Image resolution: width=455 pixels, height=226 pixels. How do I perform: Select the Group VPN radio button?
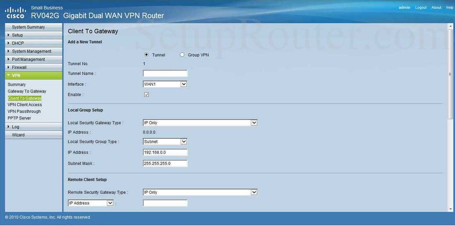pos(182,55)
